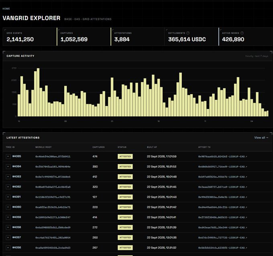Click the Attestations value 3,884

click(x=122, y=39)
